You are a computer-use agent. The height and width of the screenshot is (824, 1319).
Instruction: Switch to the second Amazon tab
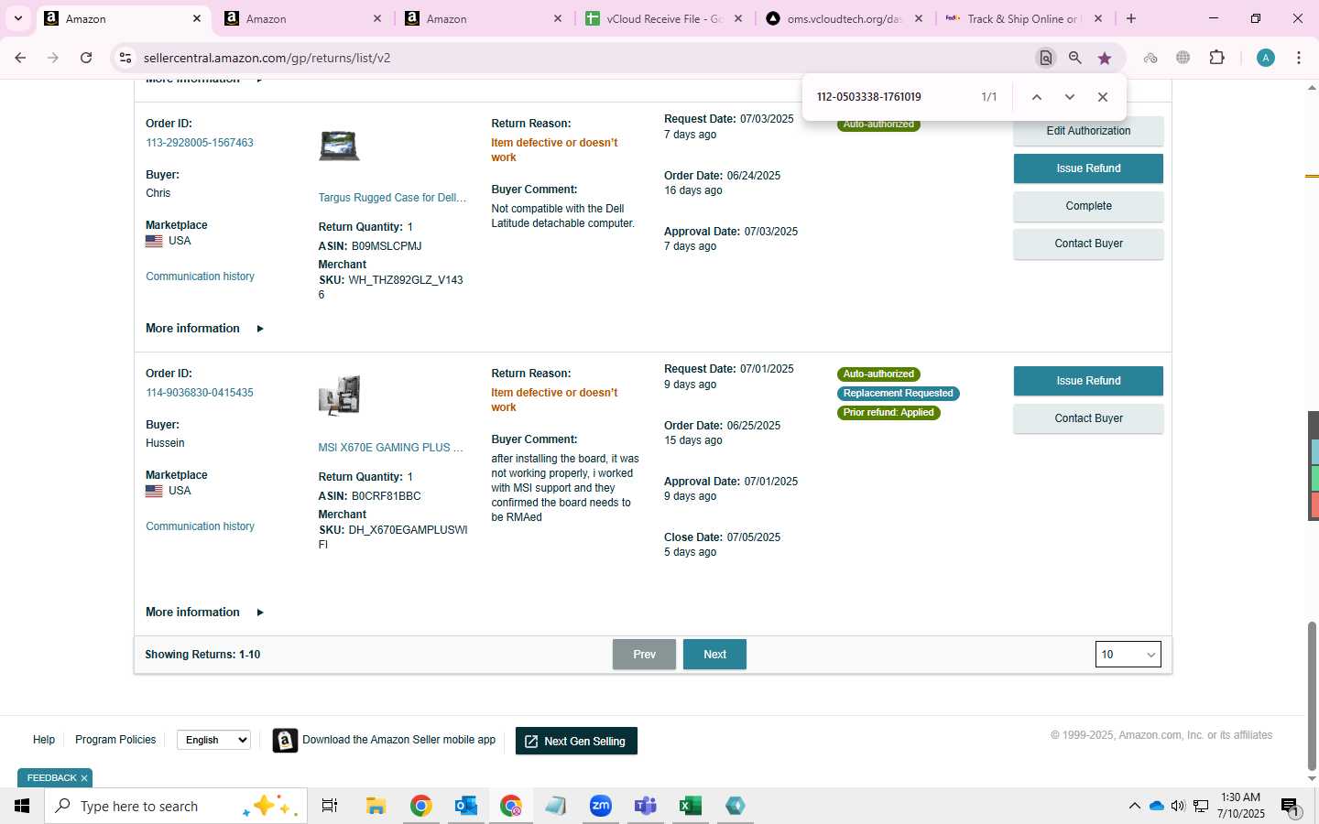302,18
